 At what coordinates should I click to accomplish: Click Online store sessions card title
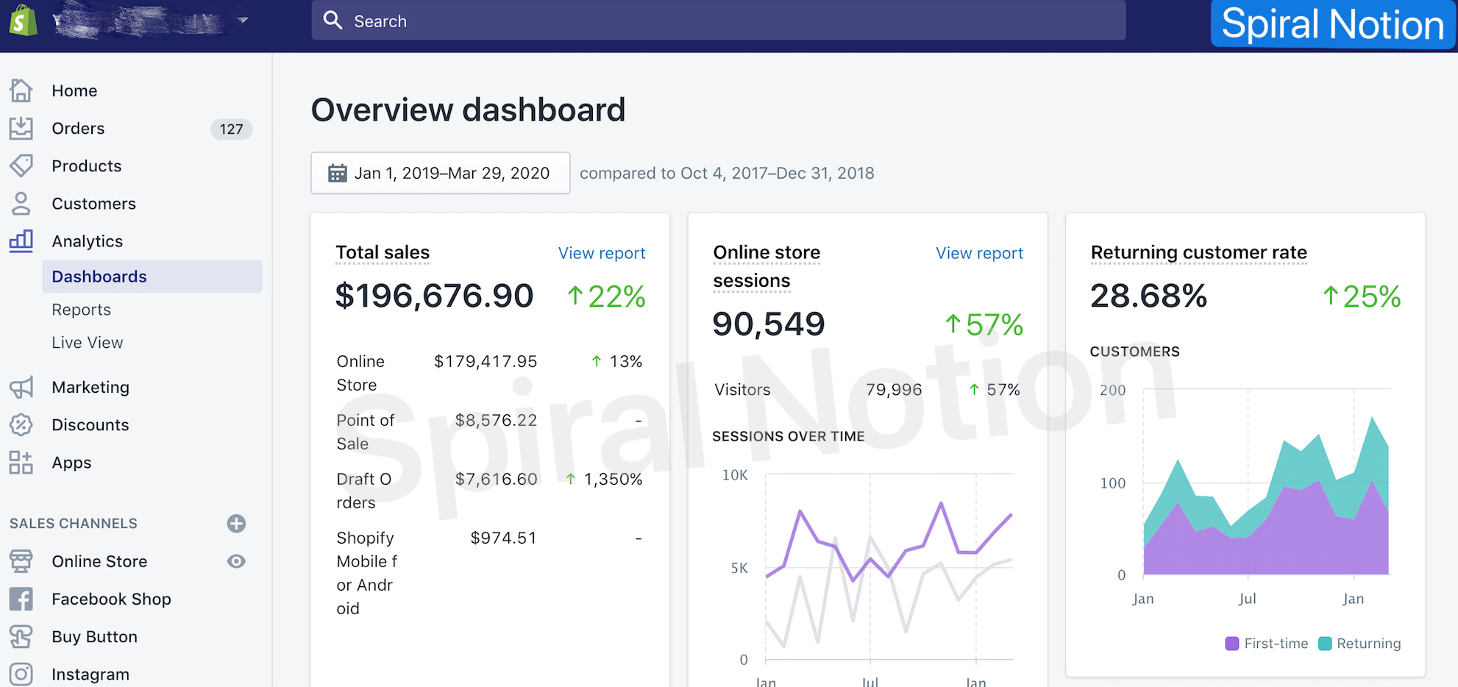(x=767, y=266)
